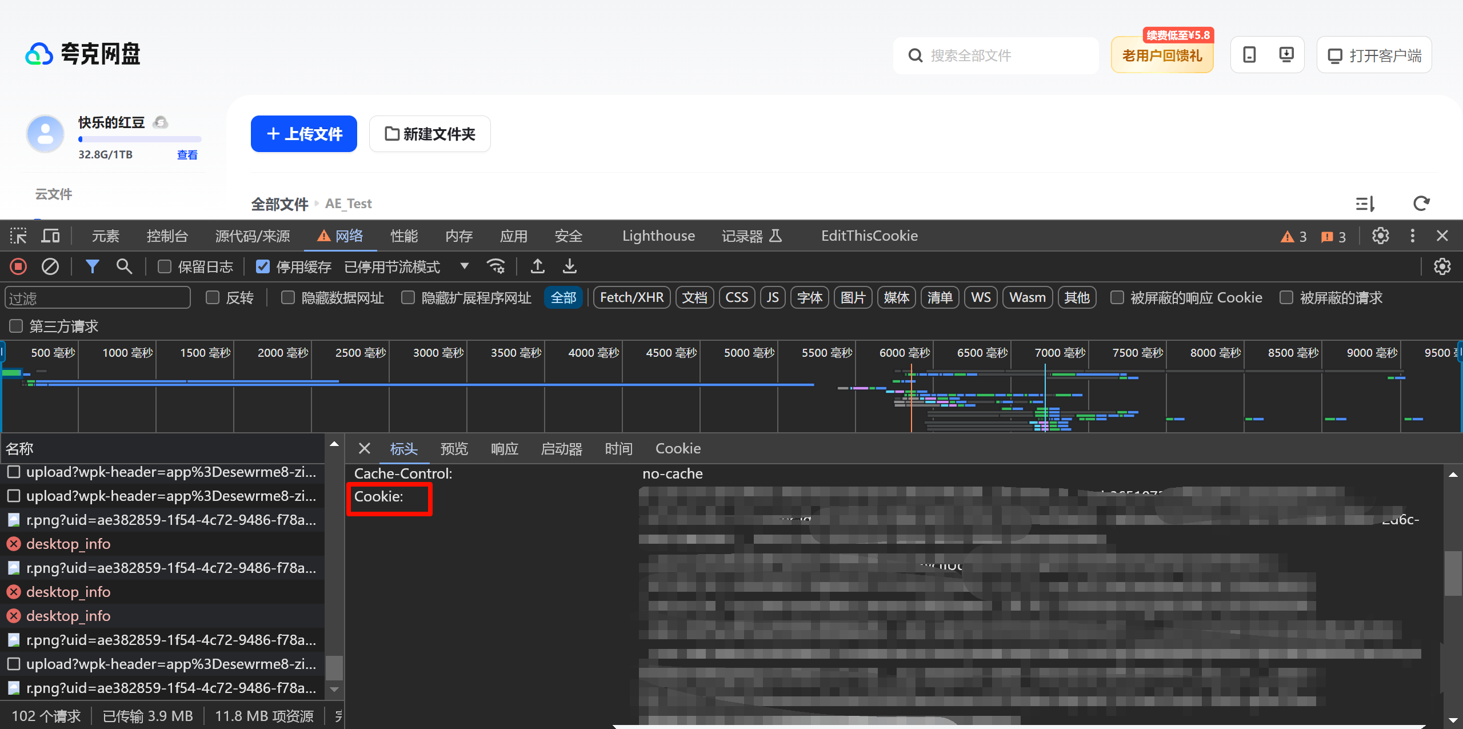This screenshot has width=1463, height=729.
Task: Open network conditions wifi icon
Action: coord(495,266)
